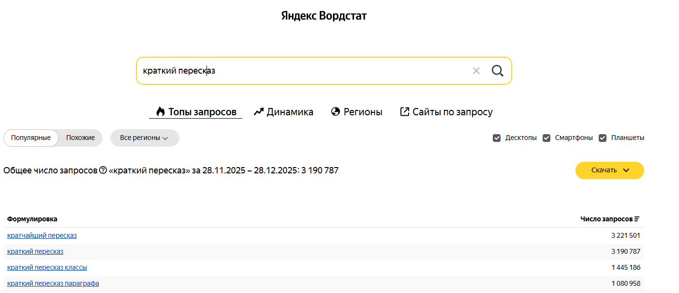Click the Яндекс Вордстат logo

324,16
